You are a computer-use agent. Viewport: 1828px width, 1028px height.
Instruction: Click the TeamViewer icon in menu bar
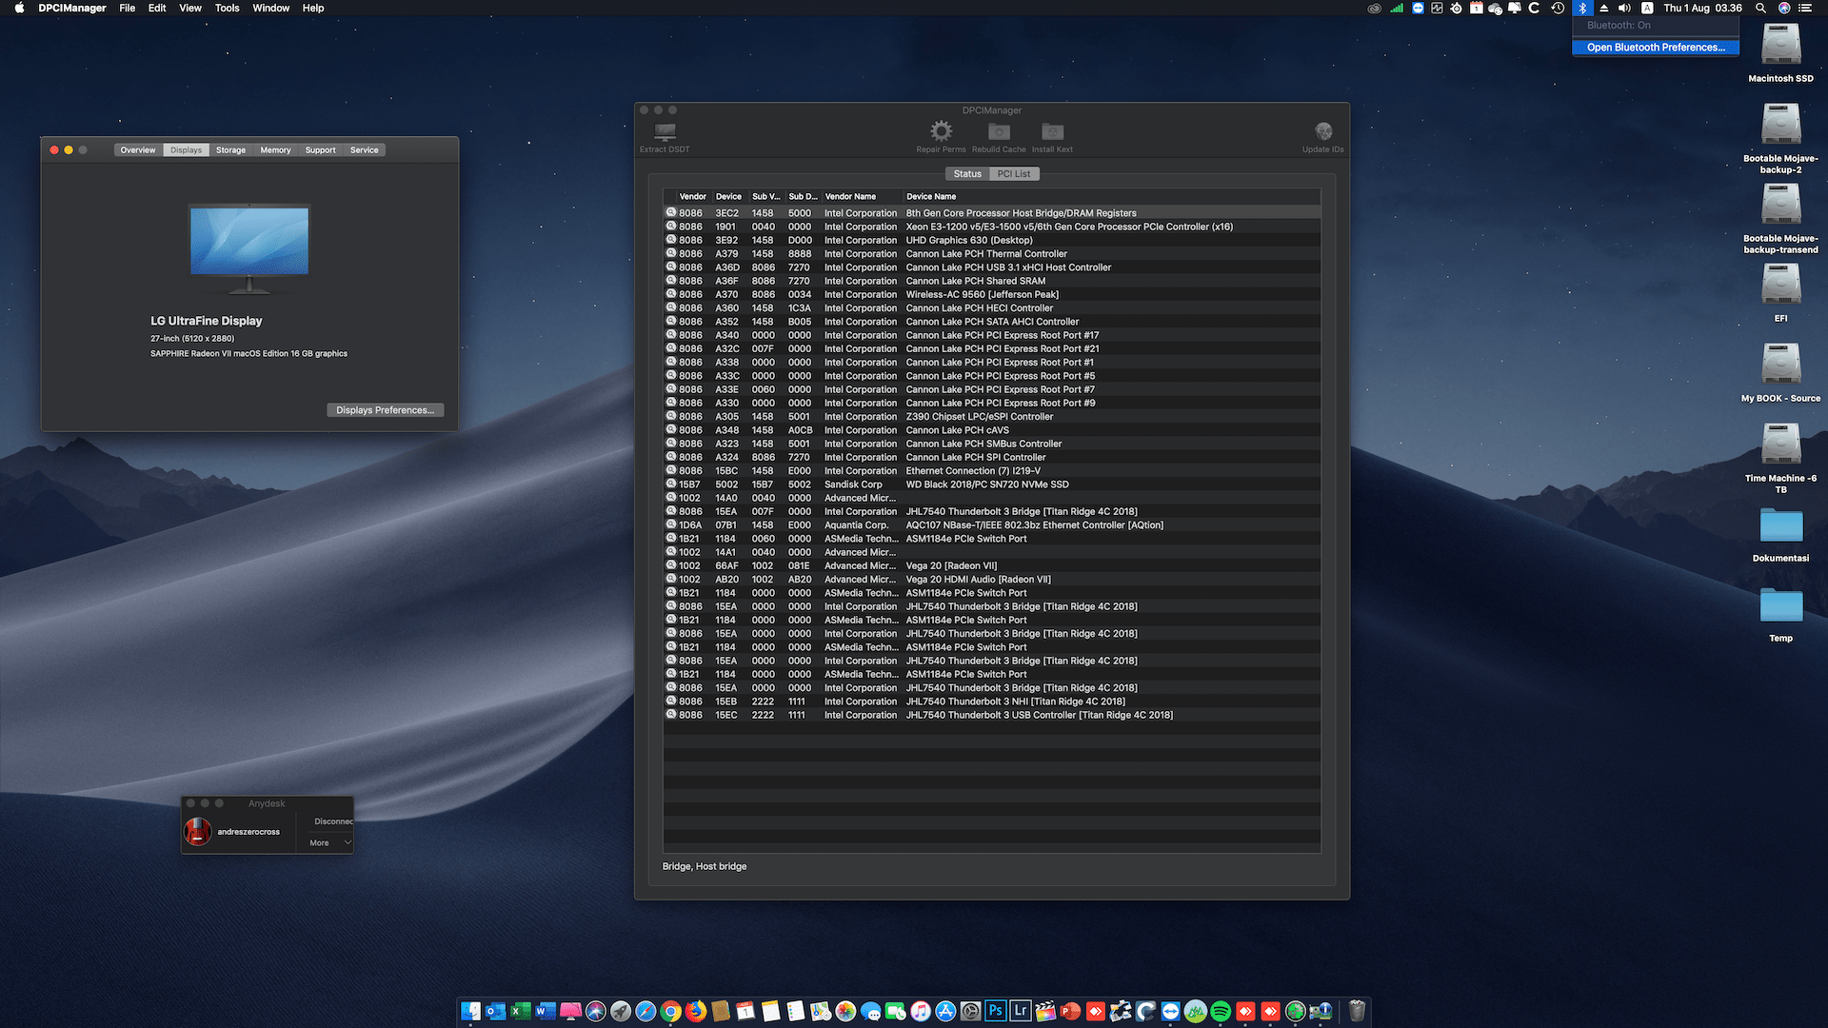coord(1418,8)
